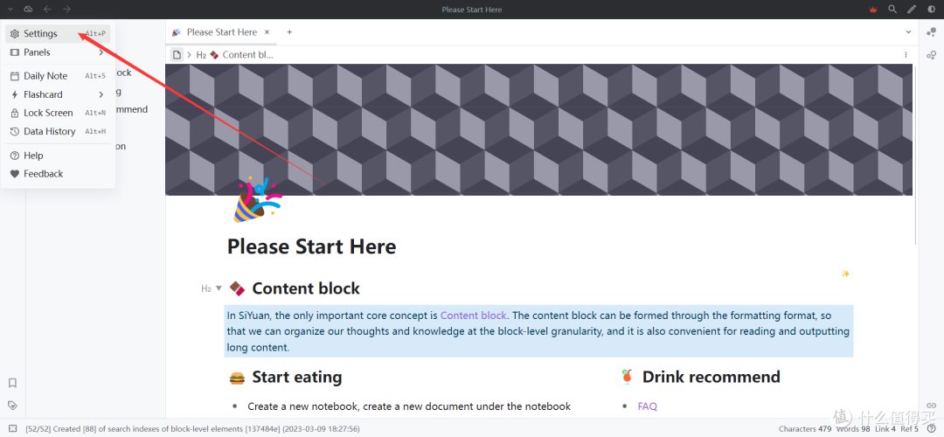Screen dimensions: 944x437
Task: Click the document icon in breadcrumb
Action: point(177,55)
